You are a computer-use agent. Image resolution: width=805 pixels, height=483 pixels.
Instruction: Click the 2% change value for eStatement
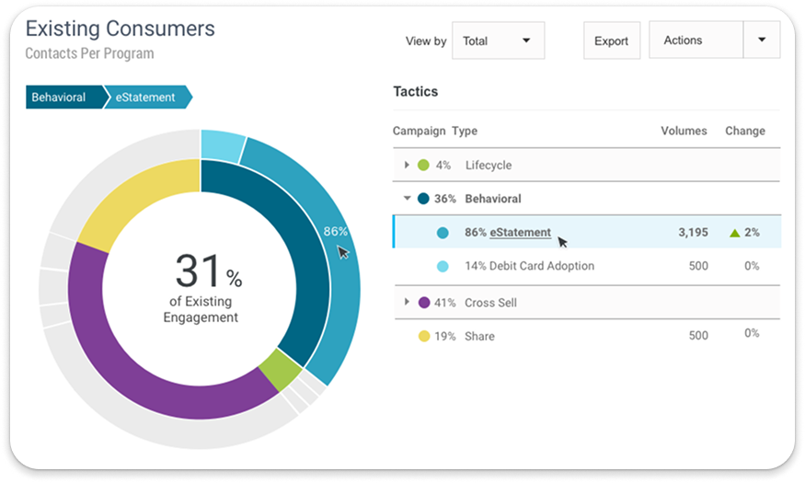tap(752, 233)
